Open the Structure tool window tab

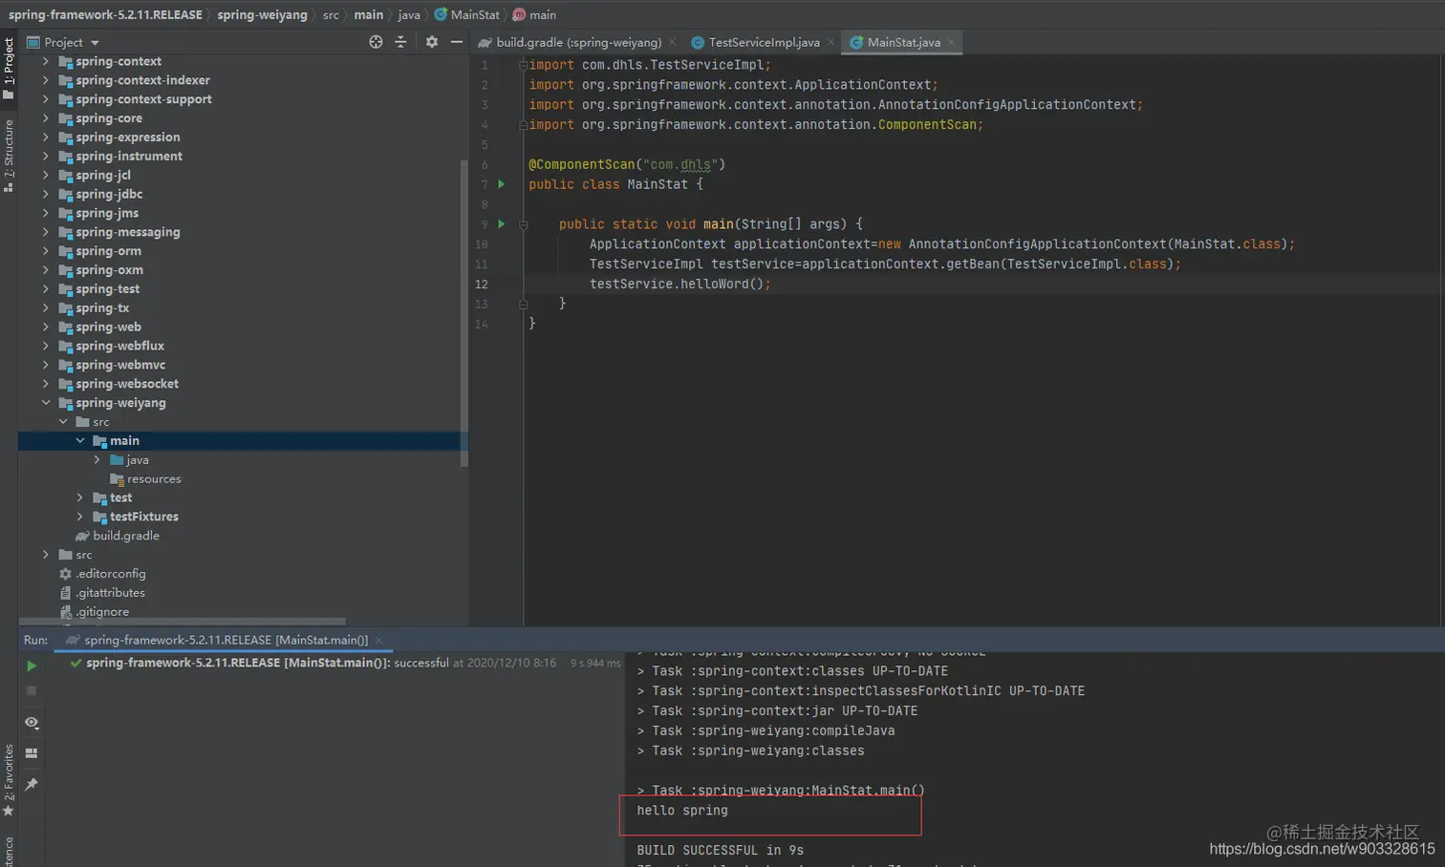coord(9,156)
